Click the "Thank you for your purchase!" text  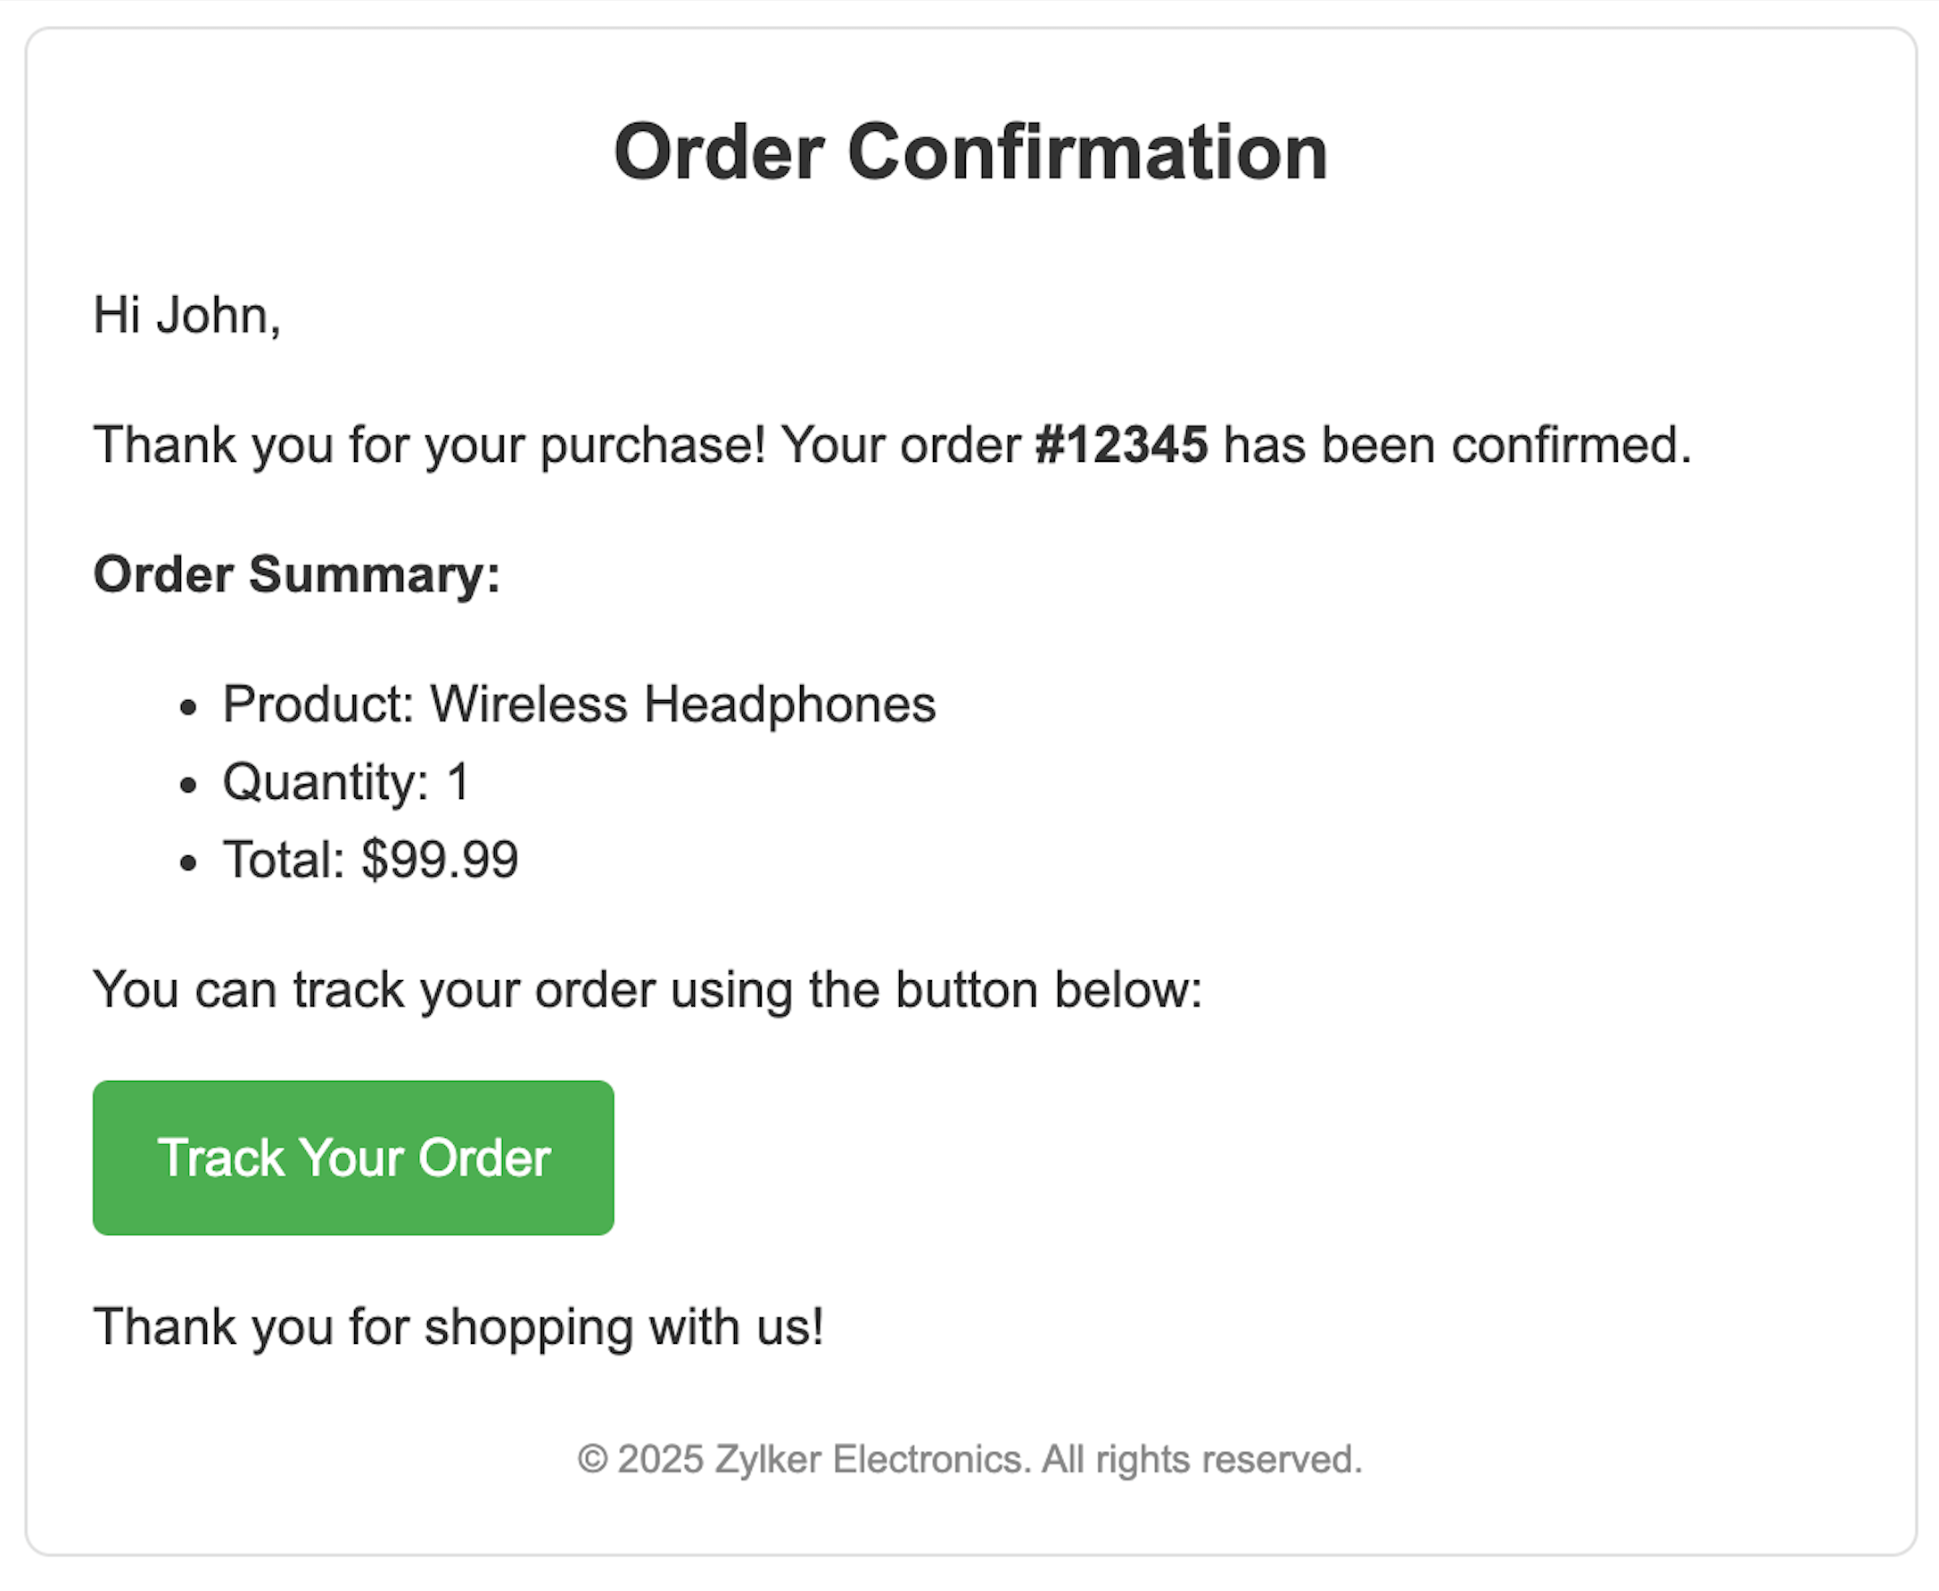click(x=429, y=445)
